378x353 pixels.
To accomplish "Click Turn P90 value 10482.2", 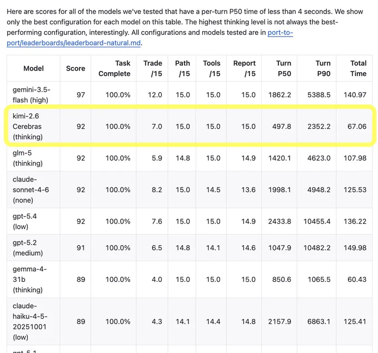I will pyautogui.click(x=317, y=248).
